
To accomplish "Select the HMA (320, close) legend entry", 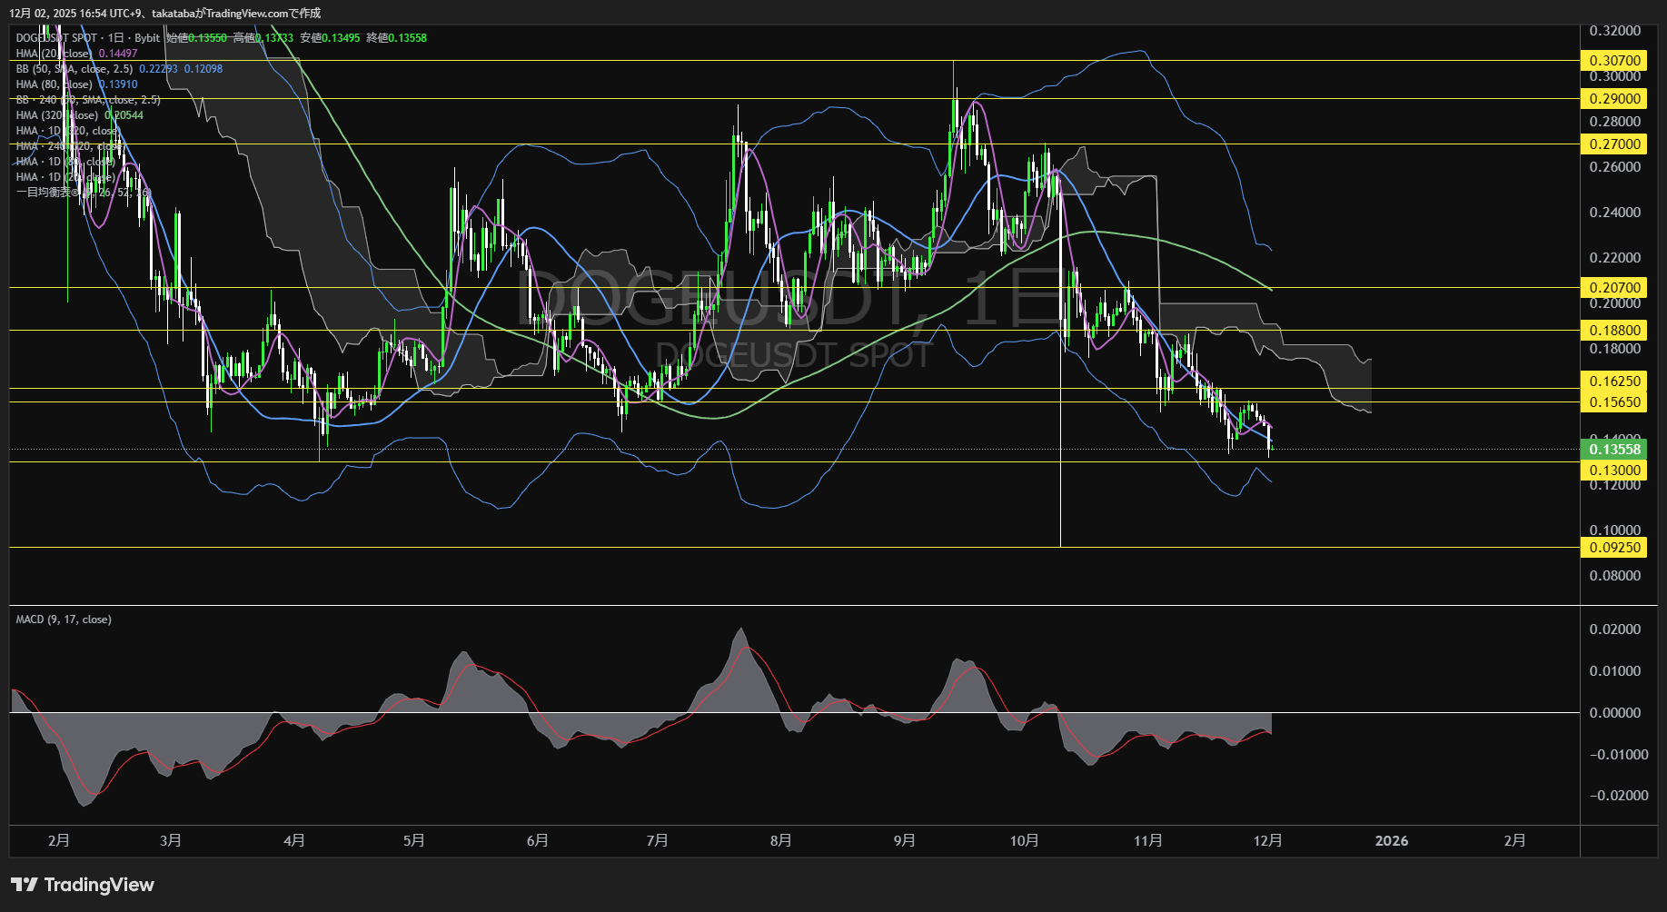I will pos(56,115).
